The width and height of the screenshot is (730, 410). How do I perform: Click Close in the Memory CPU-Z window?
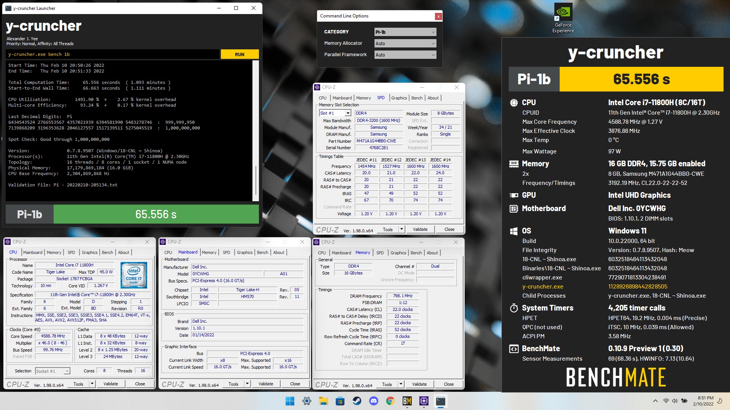[x=449, y=384]
